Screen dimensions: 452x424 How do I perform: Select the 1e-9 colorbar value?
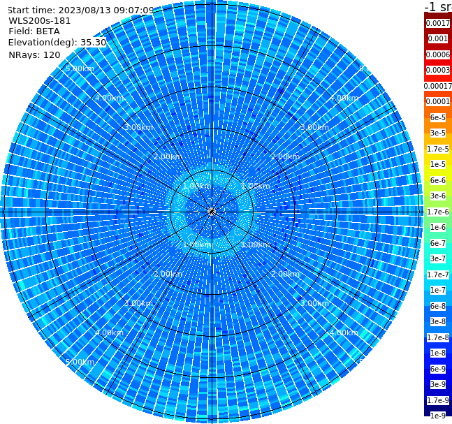click(438, 416)
